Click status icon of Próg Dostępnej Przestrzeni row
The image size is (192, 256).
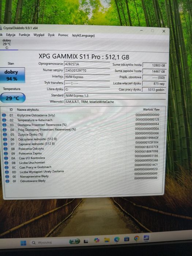click(x=4, y=130)
